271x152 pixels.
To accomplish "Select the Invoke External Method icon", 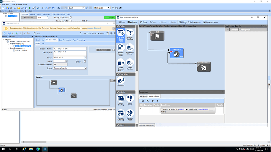I will (121, 65).
